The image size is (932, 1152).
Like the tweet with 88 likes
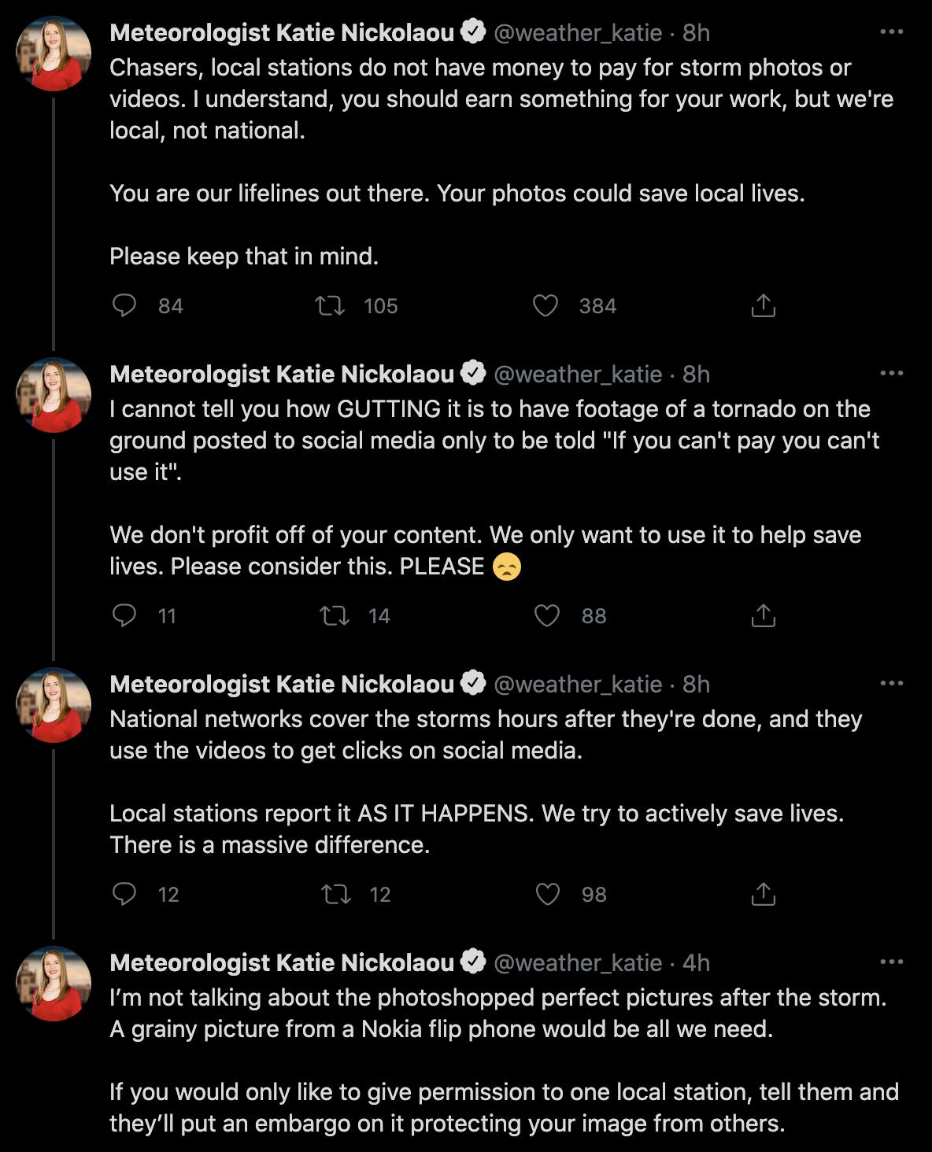tap(546, 615)
